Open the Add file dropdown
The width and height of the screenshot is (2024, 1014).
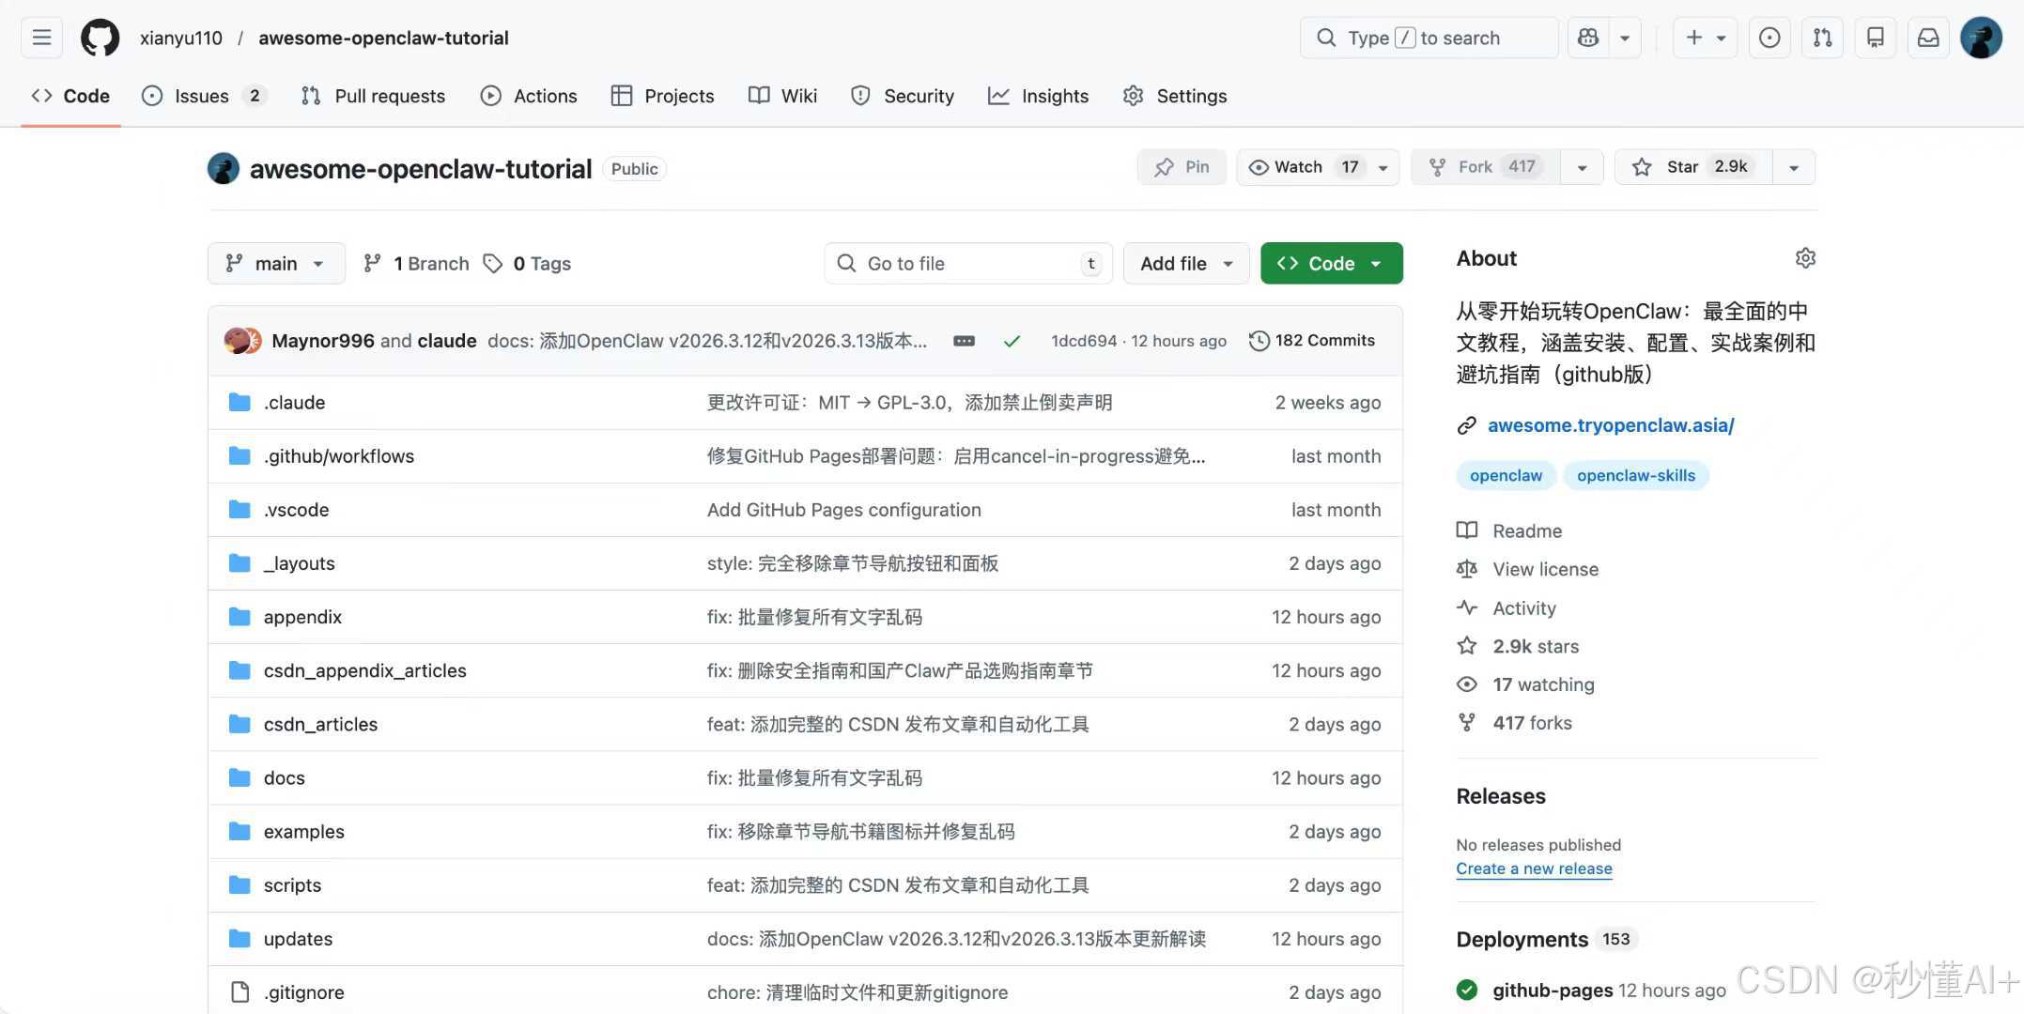point(1185,264)
